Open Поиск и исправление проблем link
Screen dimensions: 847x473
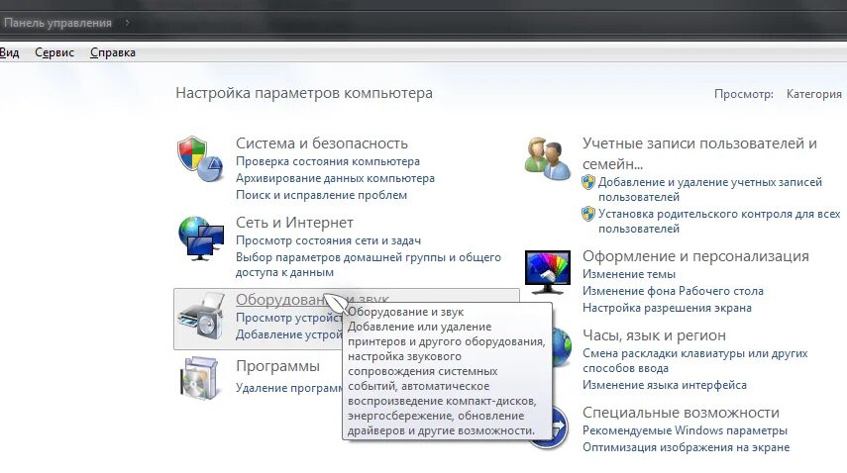[321, 195]
